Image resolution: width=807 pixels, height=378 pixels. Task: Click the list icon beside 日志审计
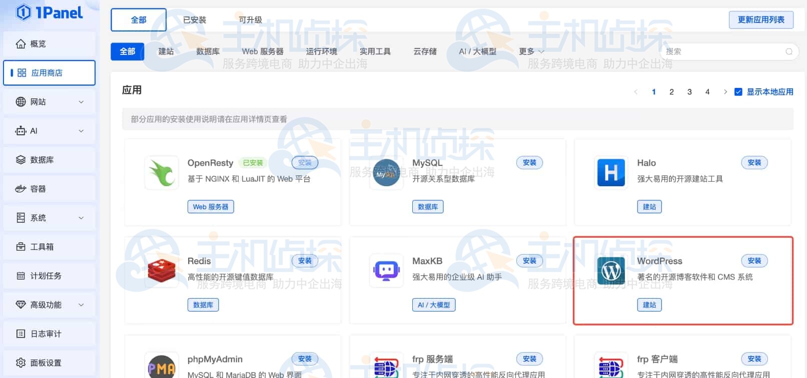21,334
